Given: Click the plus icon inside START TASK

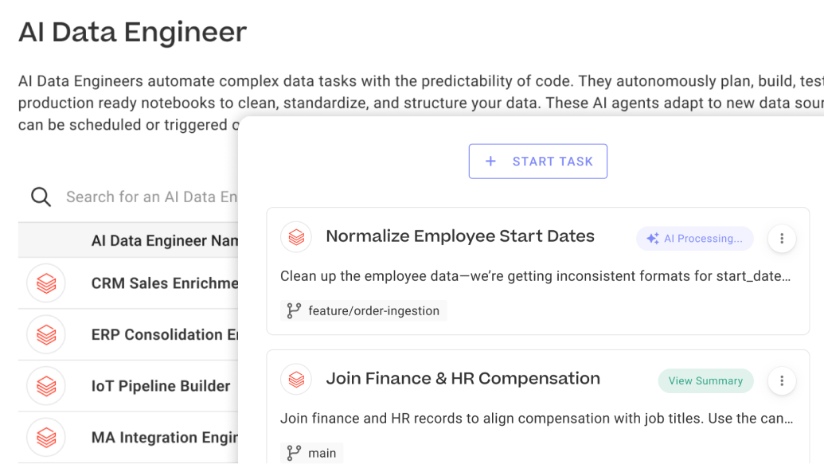Looking at the screenshot, I should (491, 161).
